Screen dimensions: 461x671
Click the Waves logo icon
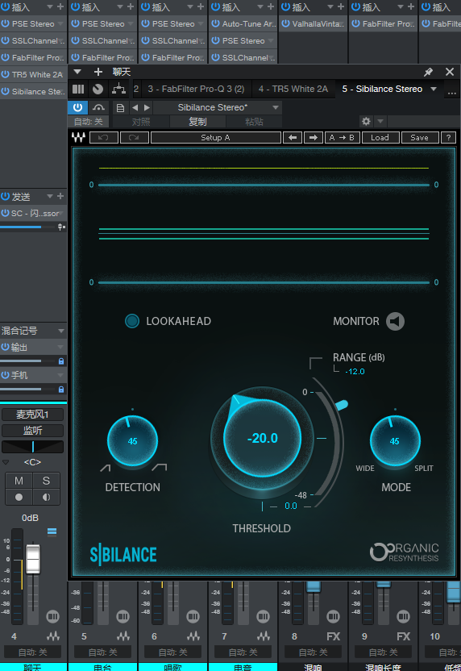[x=78, y=137]
